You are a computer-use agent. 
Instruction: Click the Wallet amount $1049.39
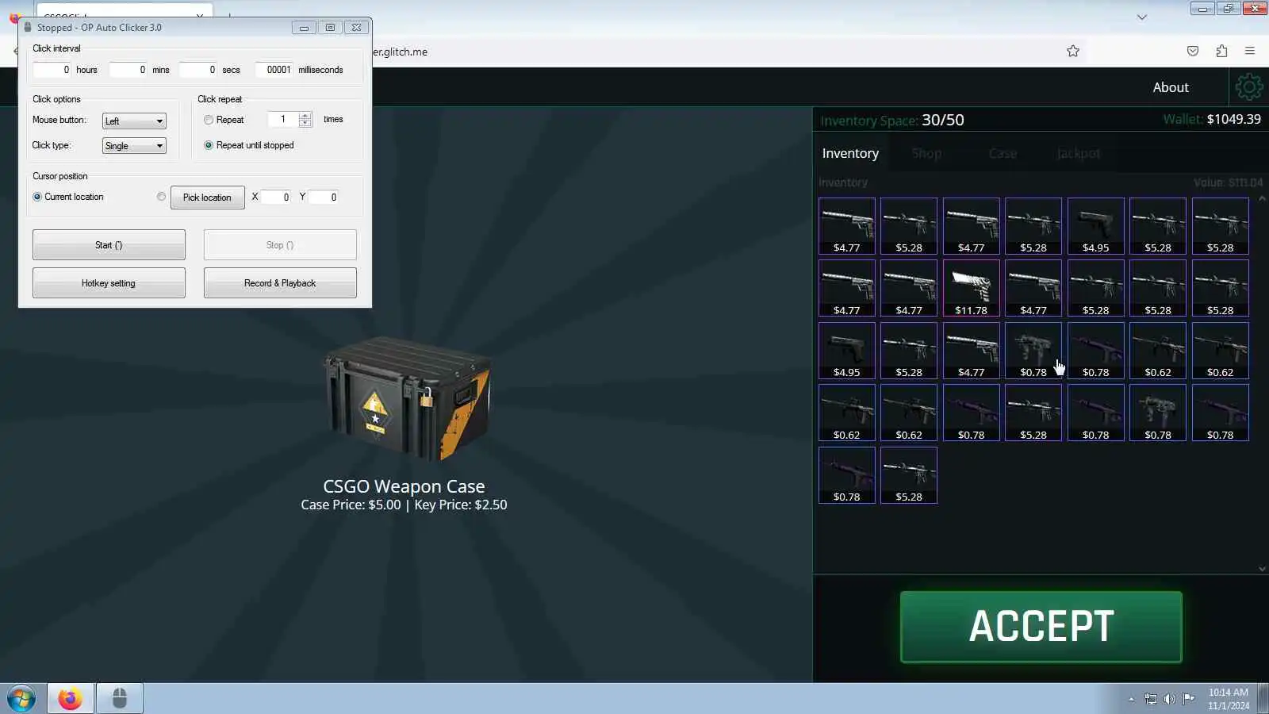coord(1233,119)
